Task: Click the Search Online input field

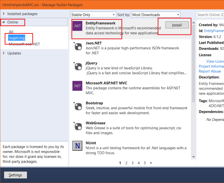Action: click(x=210, y=15)
